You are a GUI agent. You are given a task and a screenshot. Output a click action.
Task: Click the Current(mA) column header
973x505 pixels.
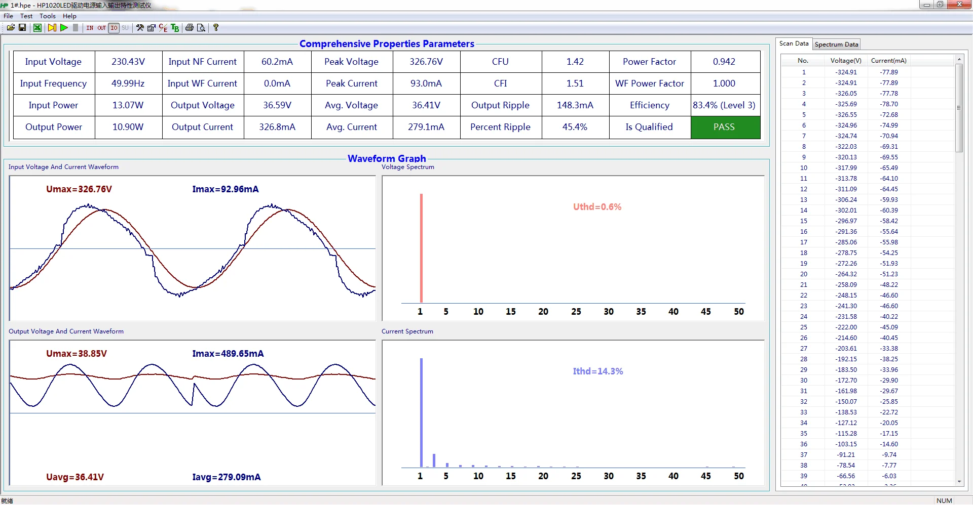[888, 61]
